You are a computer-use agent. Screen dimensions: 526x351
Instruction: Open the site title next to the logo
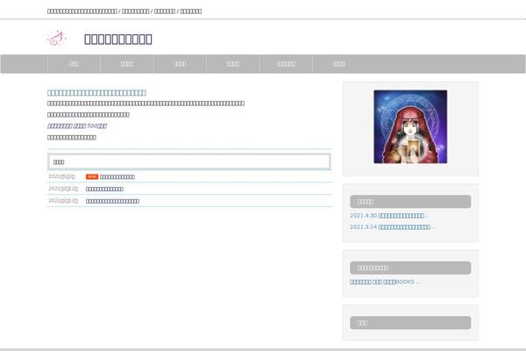tap(118, 39)
